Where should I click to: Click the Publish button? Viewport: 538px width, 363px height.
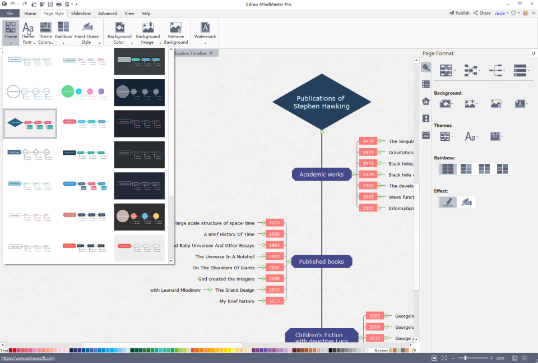click(459, 13)
